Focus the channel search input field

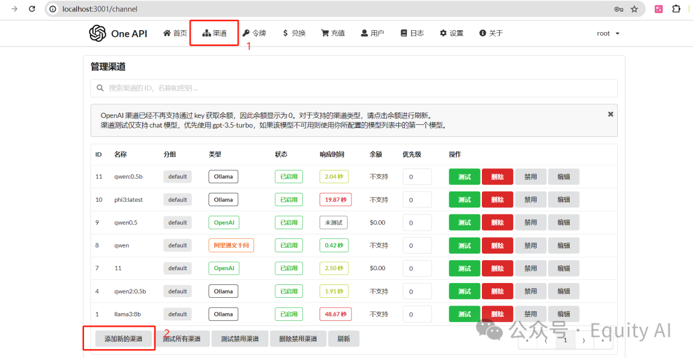tap(354, 88)
